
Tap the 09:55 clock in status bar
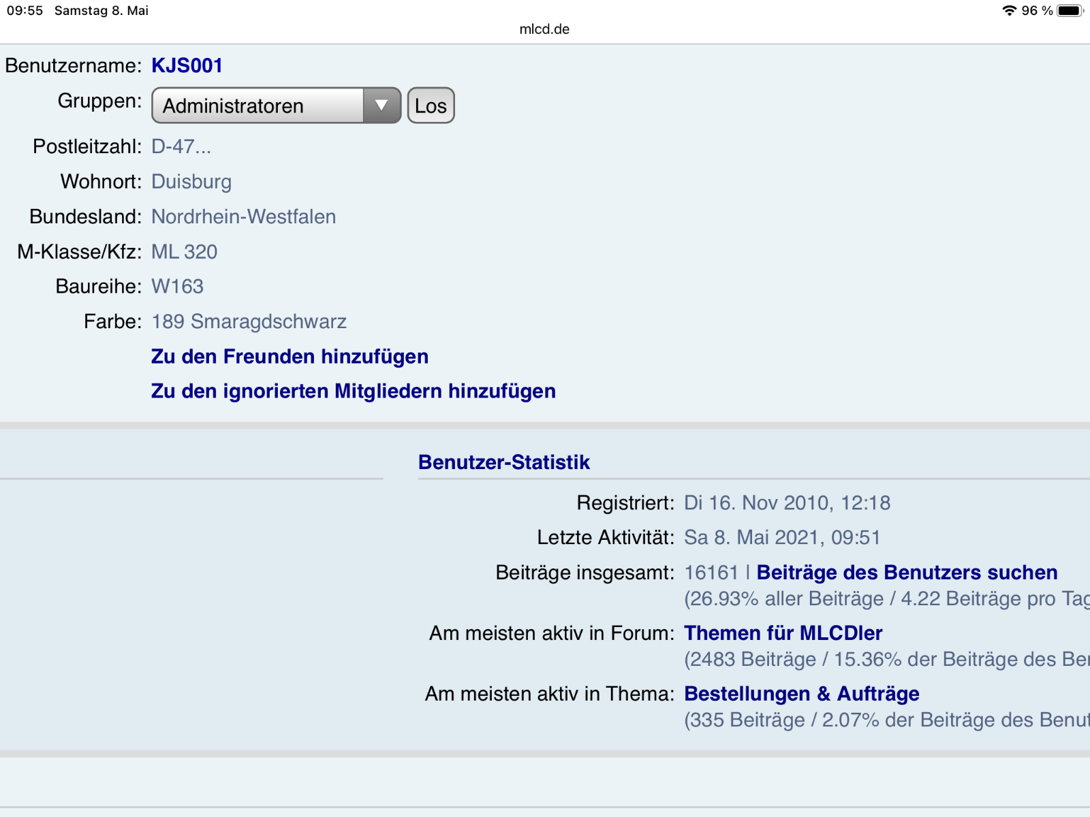25,10
